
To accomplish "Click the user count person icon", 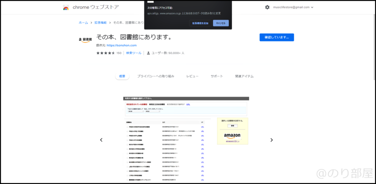I will (x=148, y=53).
